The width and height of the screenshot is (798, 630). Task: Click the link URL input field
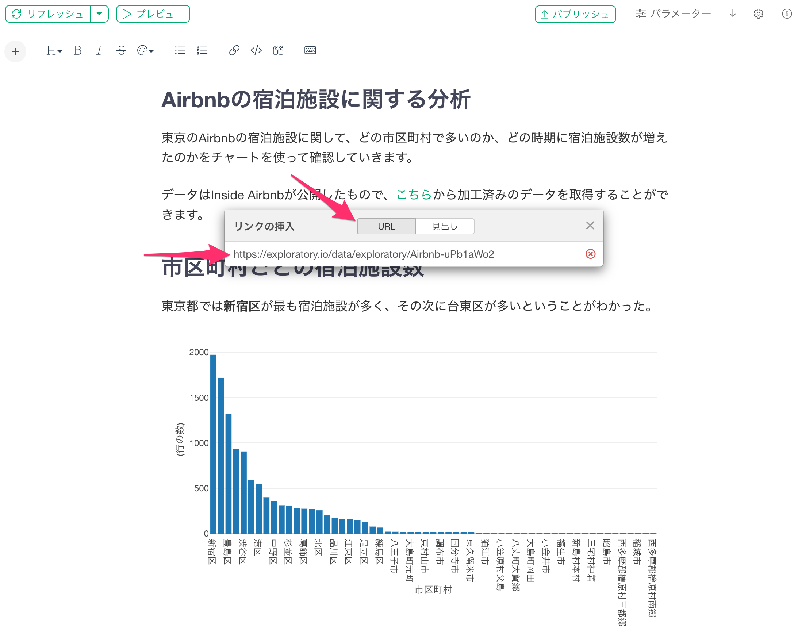tap(406, 254)
